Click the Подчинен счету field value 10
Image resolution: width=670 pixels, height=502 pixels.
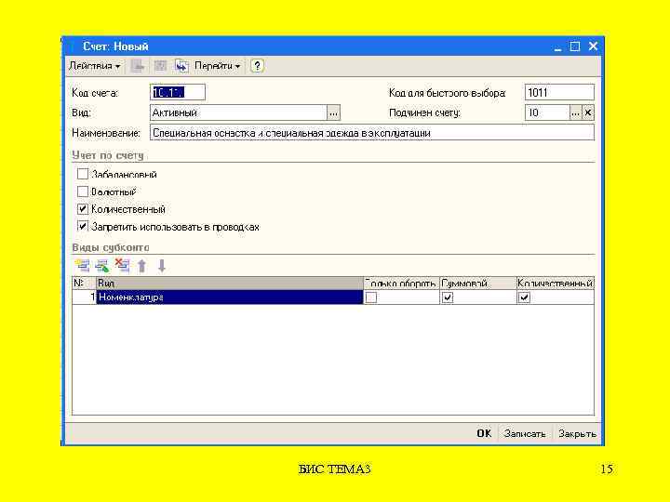pos(547,113)
